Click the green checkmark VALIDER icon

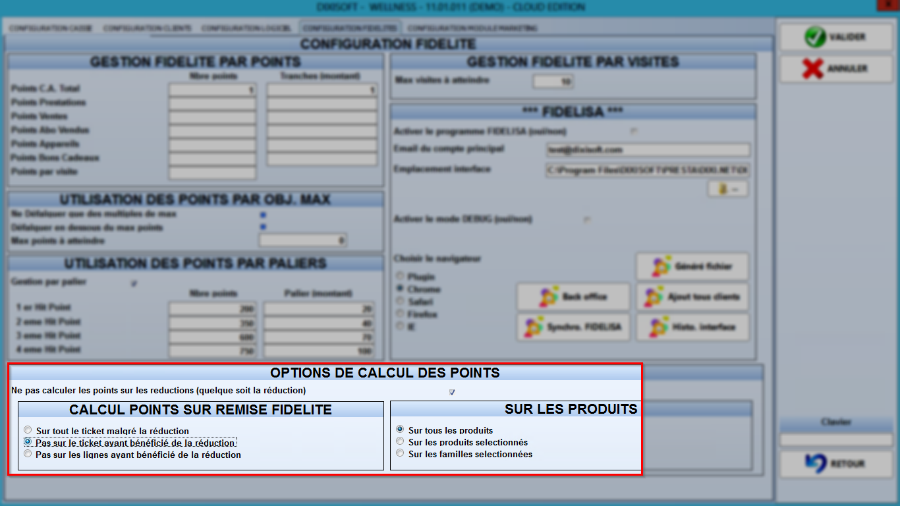click(815, 37)
